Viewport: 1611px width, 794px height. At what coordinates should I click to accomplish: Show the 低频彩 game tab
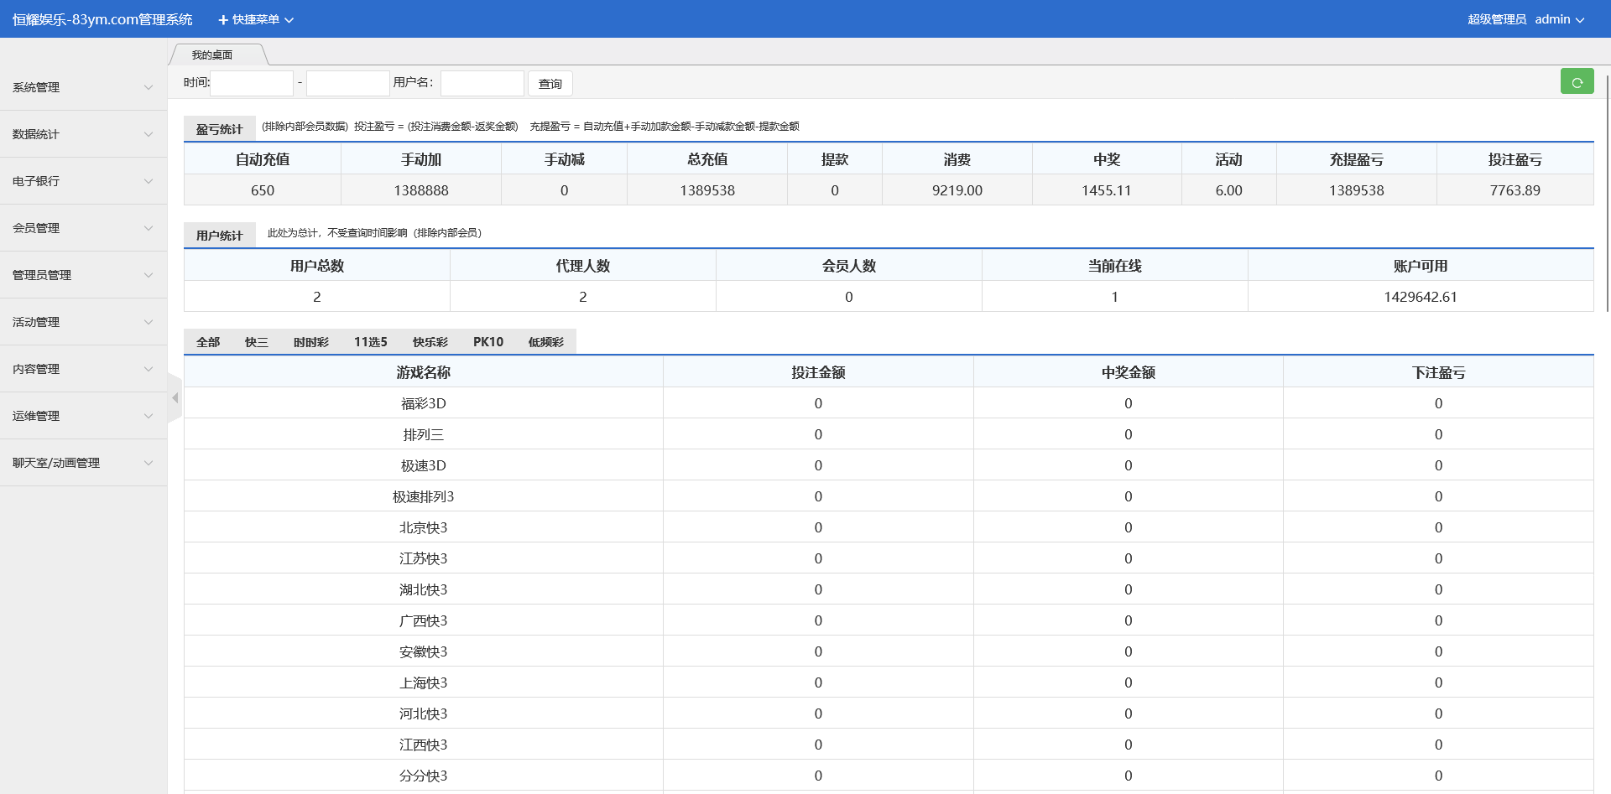point(545,342)
